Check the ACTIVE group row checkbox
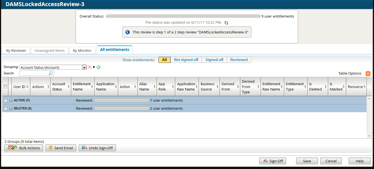Screen dimensions: 374x169 pyautogui.click(x=6, y=100)
